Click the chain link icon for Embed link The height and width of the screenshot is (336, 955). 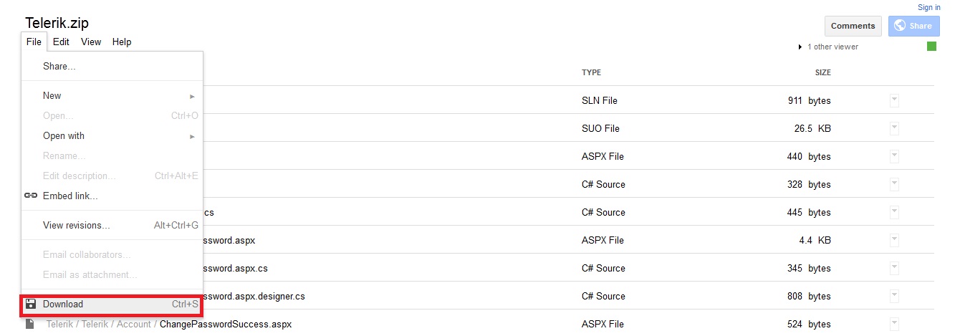[31, 196]
